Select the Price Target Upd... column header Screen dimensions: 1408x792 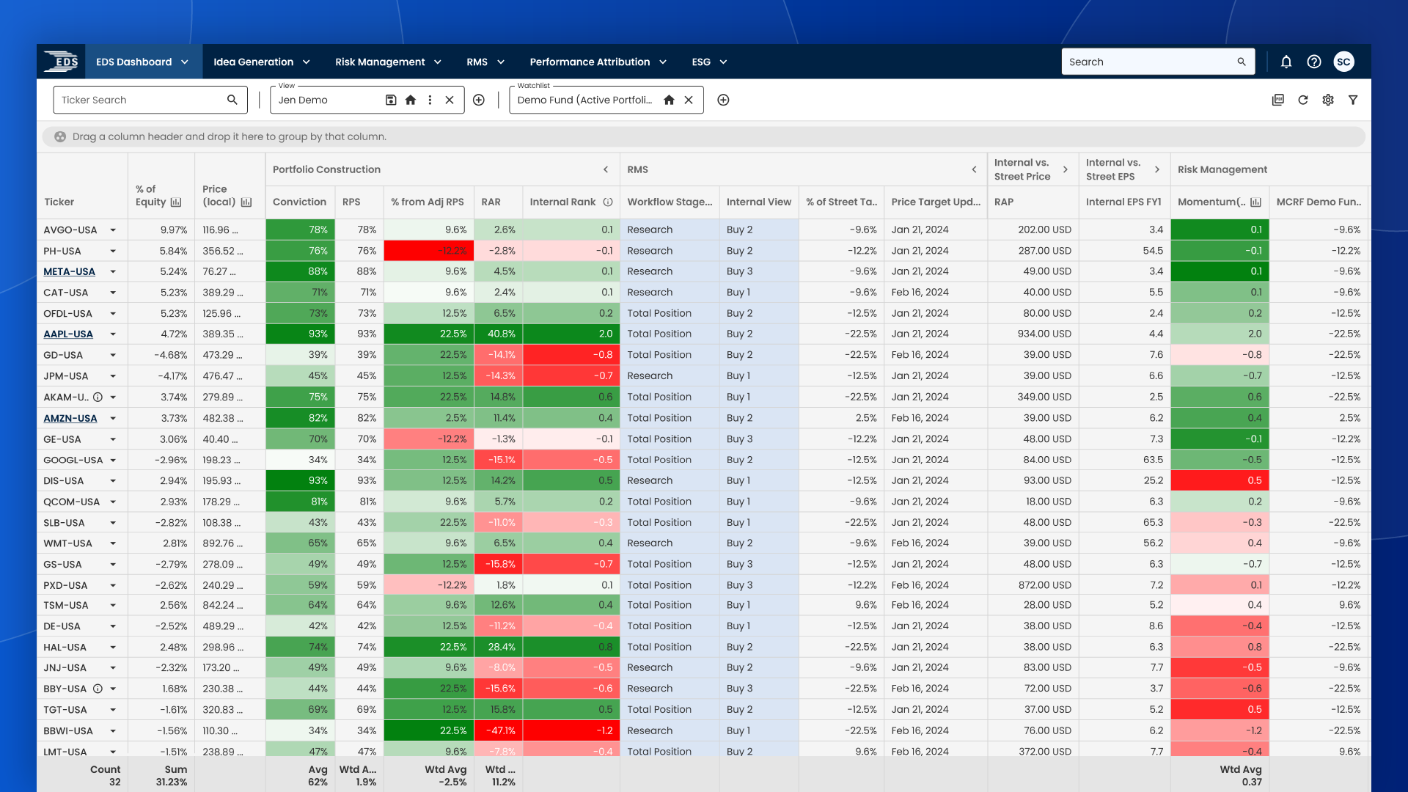tap(936, 202)
